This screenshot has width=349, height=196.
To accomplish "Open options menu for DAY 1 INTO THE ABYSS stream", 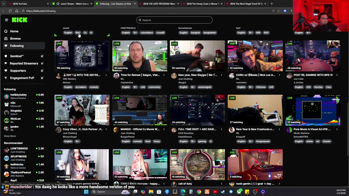I will click(106, 75).
